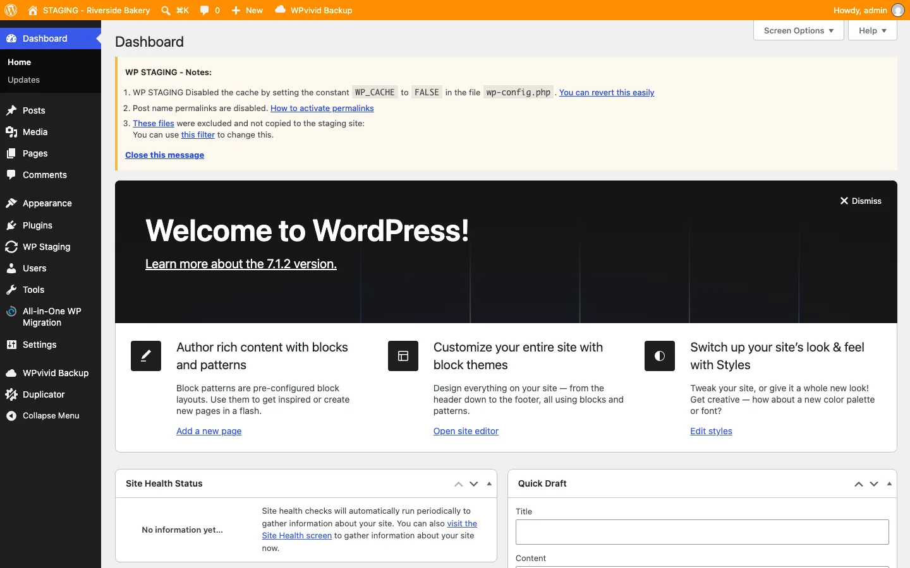Click the Plugins plug icon

click(11, 225)
